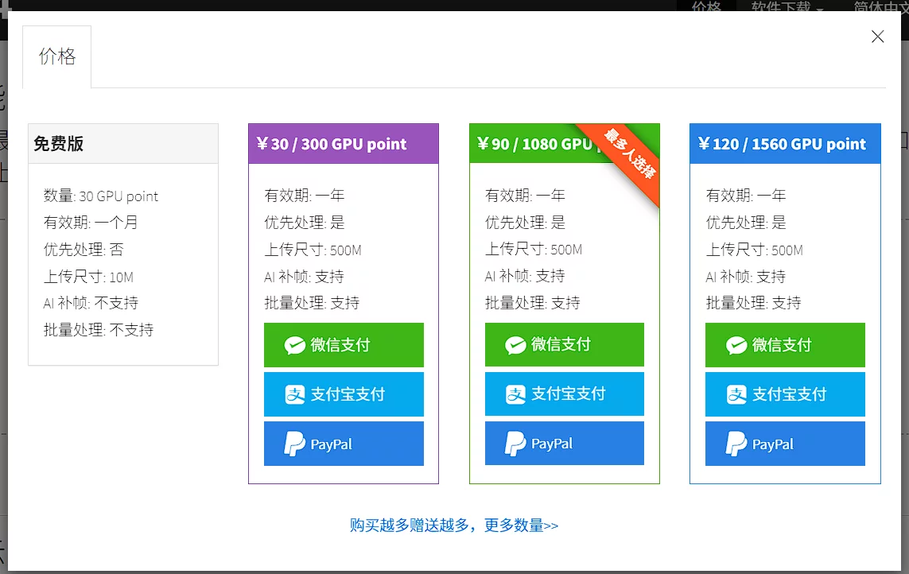Open the 购买越多赠送越多 more quantities link
This screenshot has width=909, height=574.
454,526
